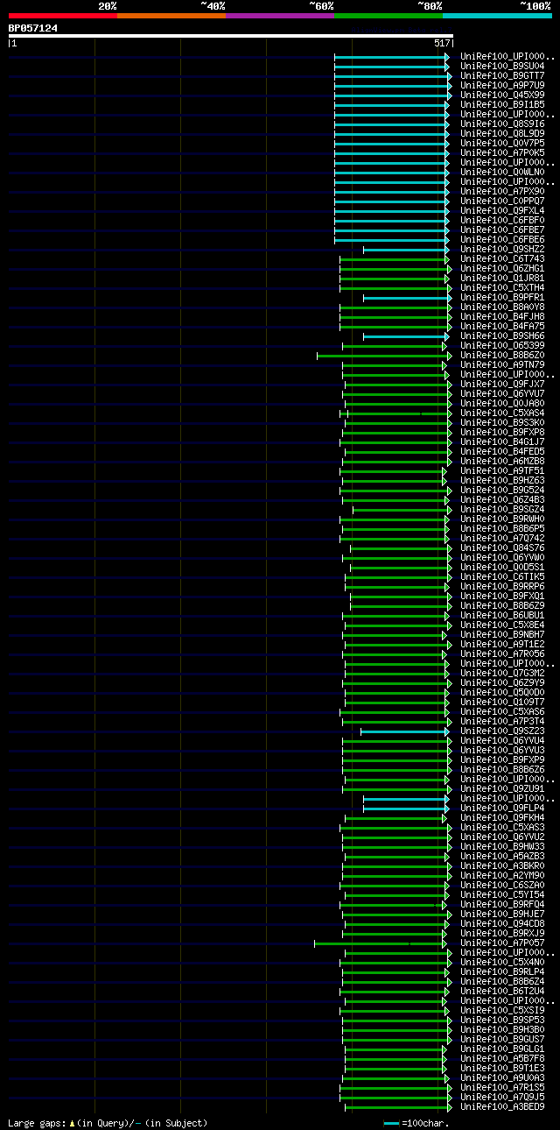This screenshot has height=1130, width=560.
Task: Select the UniRef100_O65399 label
Action: (x=502, y=346)
